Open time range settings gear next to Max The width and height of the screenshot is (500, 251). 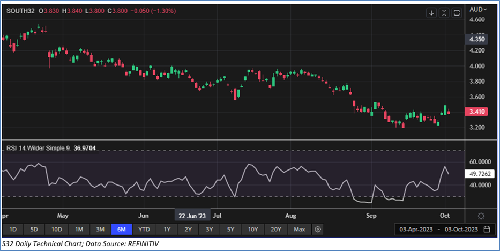point(318,230)
